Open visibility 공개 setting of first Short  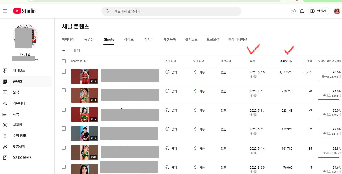click(171, 72)
